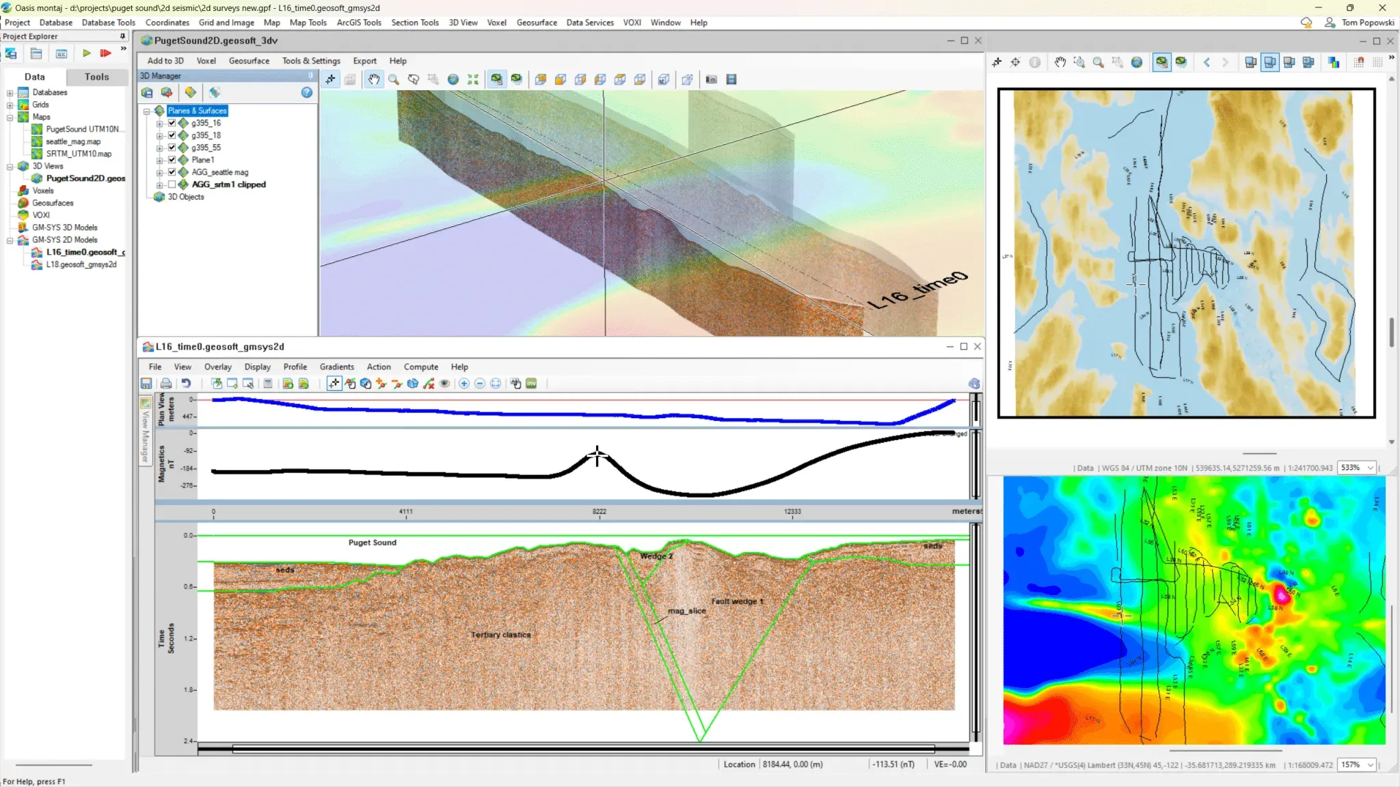Click the snapshot camera icon in 3D toolbar

(x=711, y=80)
